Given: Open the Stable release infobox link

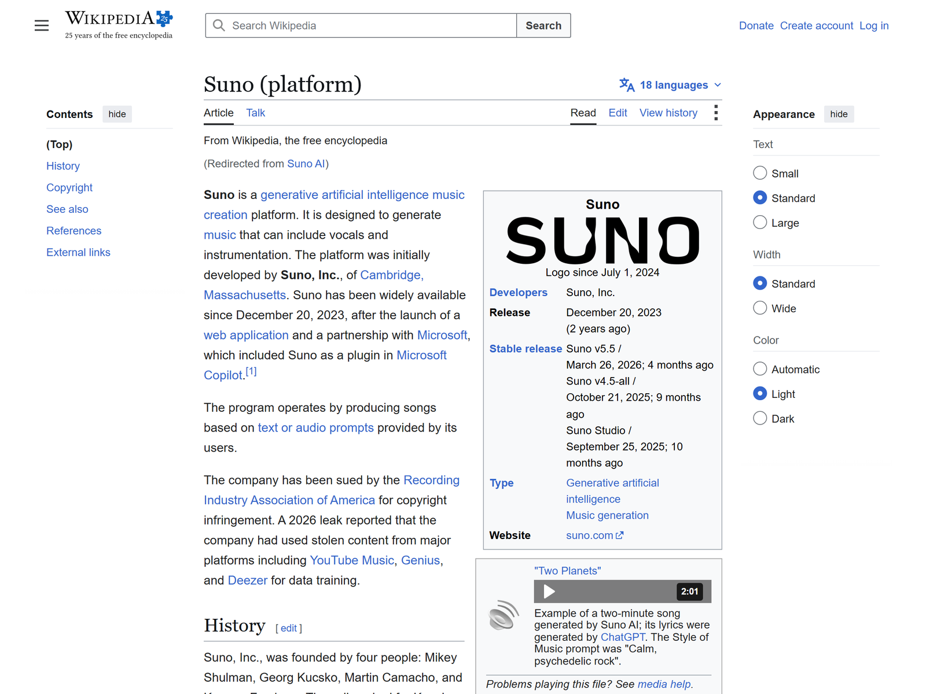Looking at the screenshot, I should tap(526, 349).
